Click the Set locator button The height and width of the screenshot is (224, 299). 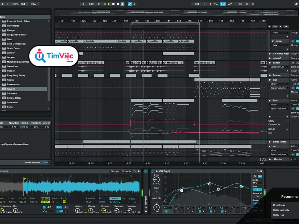click(x=275, y=27)
